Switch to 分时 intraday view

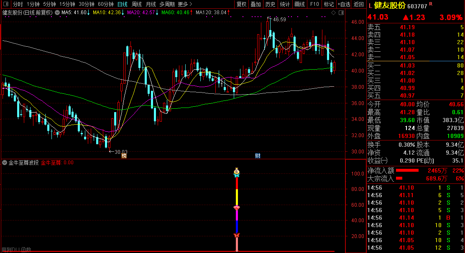18,4
